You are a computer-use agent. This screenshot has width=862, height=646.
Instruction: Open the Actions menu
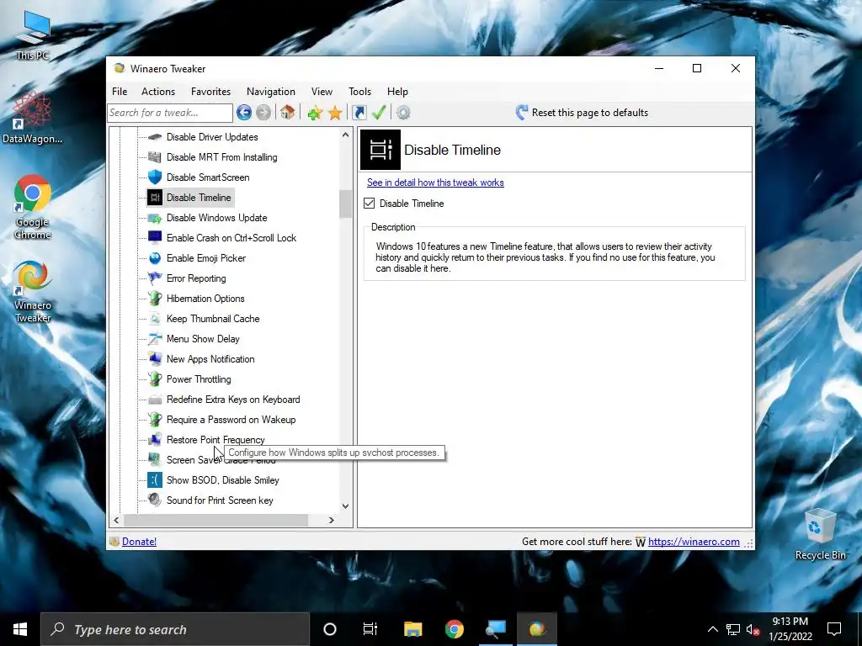[x=158, y=92]
